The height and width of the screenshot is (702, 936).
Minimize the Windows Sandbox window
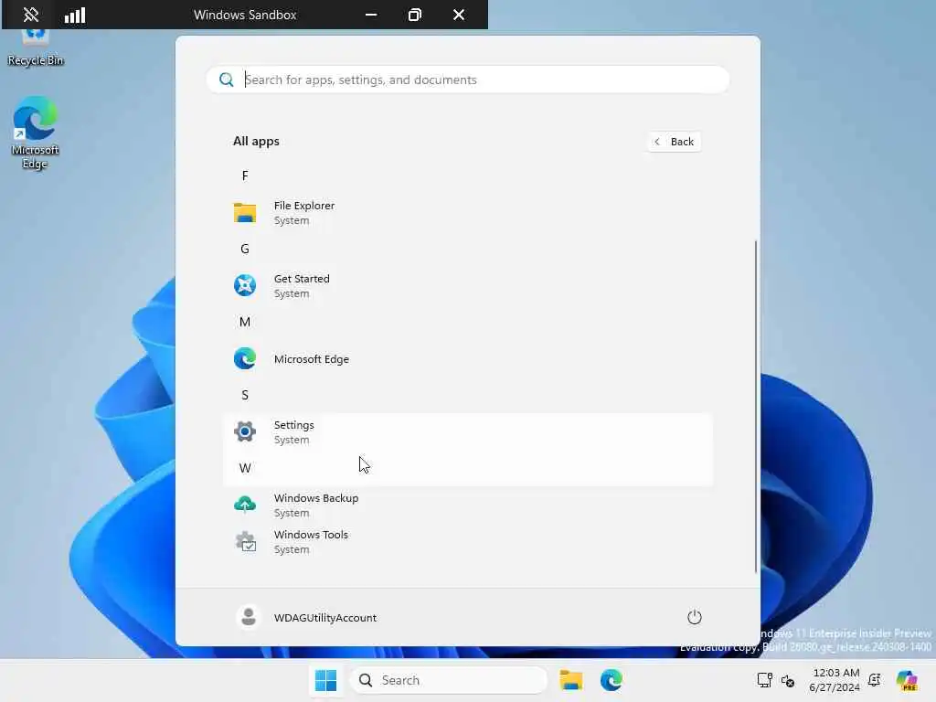(371, 15)
